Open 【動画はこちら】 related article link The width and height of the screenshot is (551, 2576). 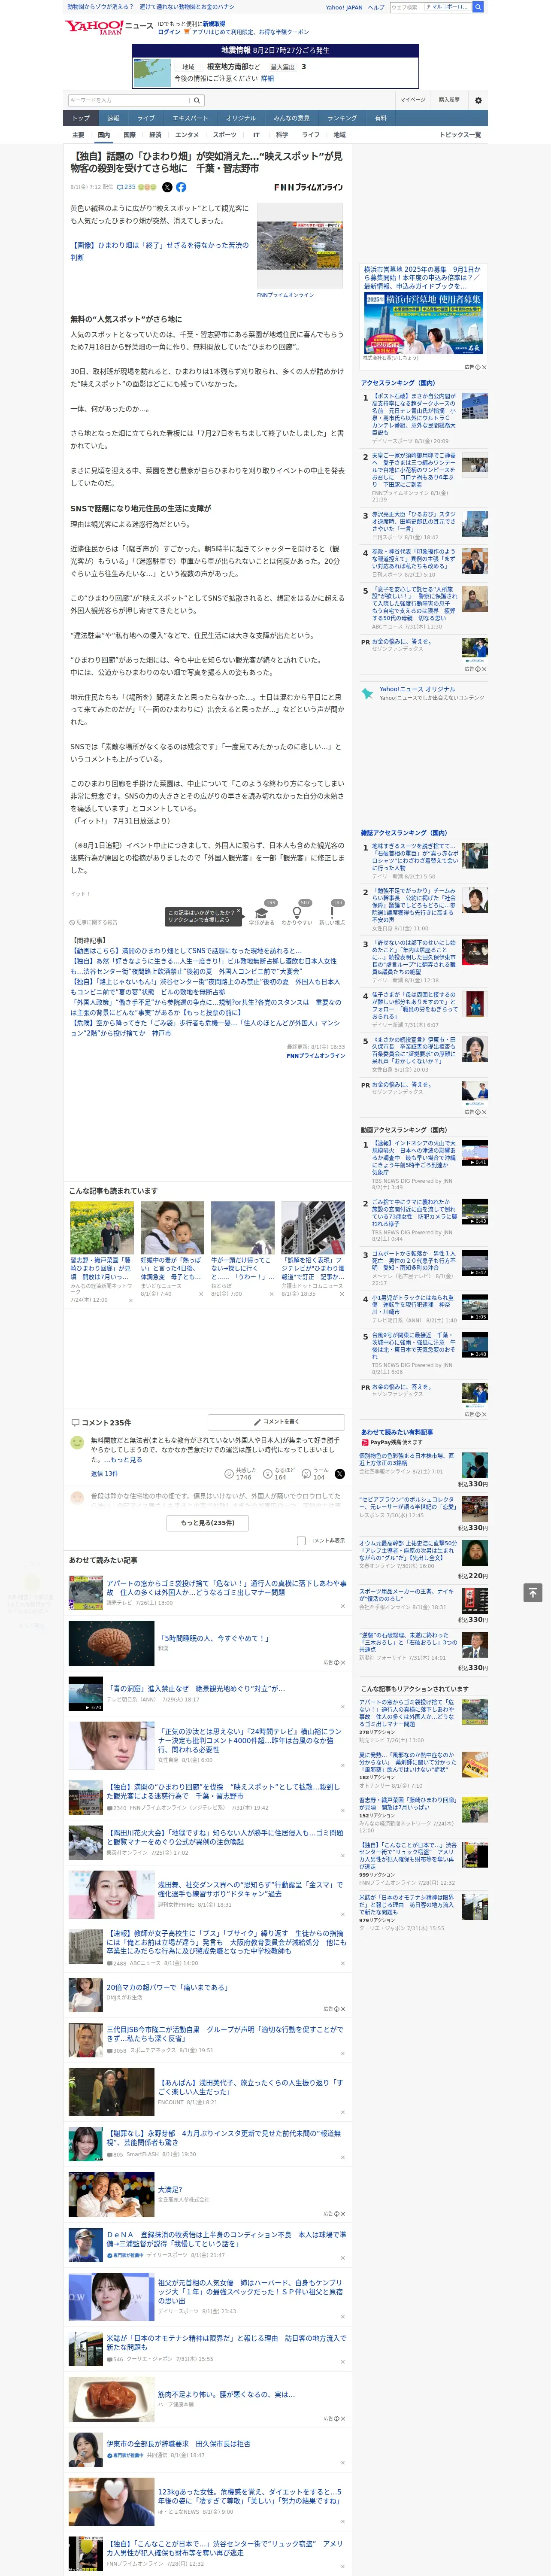(186, 951)
